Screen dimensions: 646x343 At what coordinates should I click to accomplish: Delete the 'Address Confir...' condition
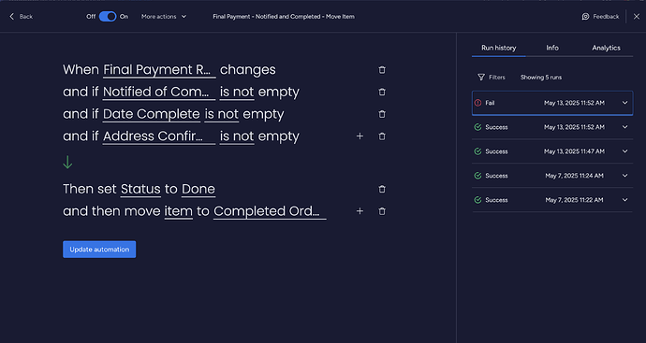[382, 136]
